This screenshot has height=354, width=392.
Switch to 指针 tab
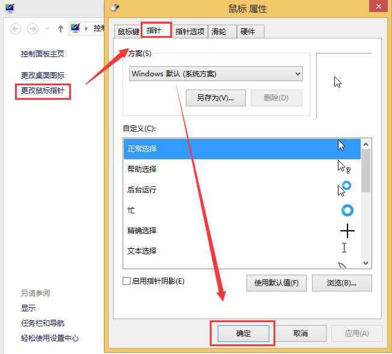(x=156, y=31)
